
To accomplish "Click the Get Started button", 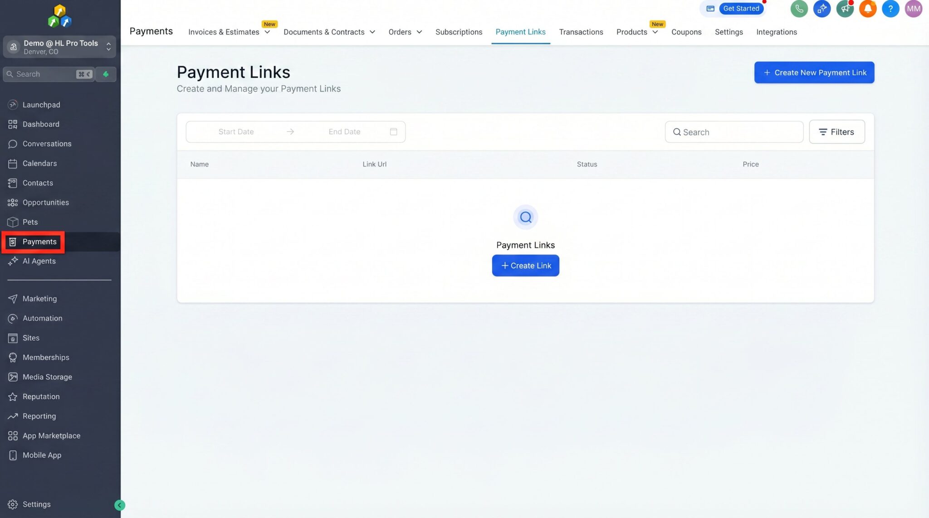I will click(x=741, y=9).
